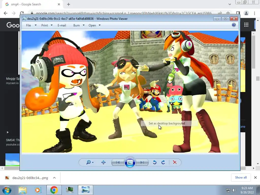Open Chrome three-dot menu
This screenshot has height=195, width=260.
click(254, 13)
